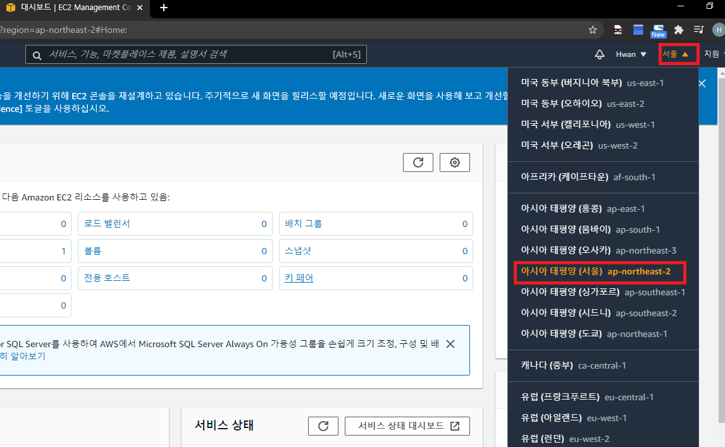Open the 로드 밸런서 resource link
This screenshot has width=725, height=447.
coord(107,223)
